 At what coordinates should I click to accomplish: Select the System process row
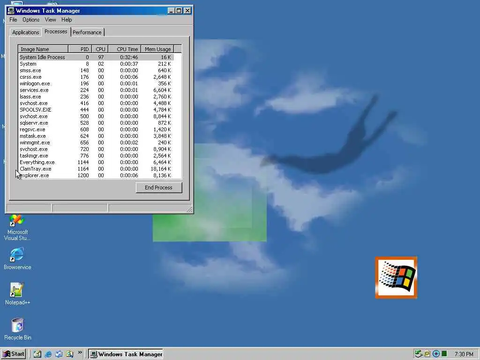tap(96, 64)
